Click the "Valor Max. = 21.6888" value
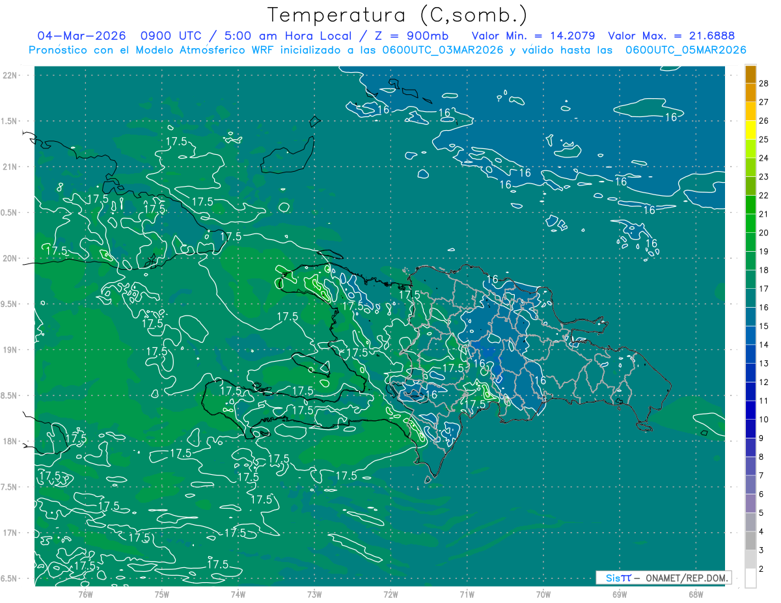 [x=671, y=36]
